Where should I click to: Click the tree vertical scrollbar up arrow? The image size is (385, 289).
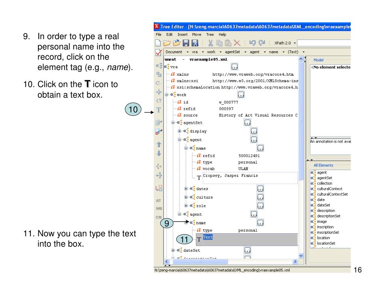click(301, 59)
